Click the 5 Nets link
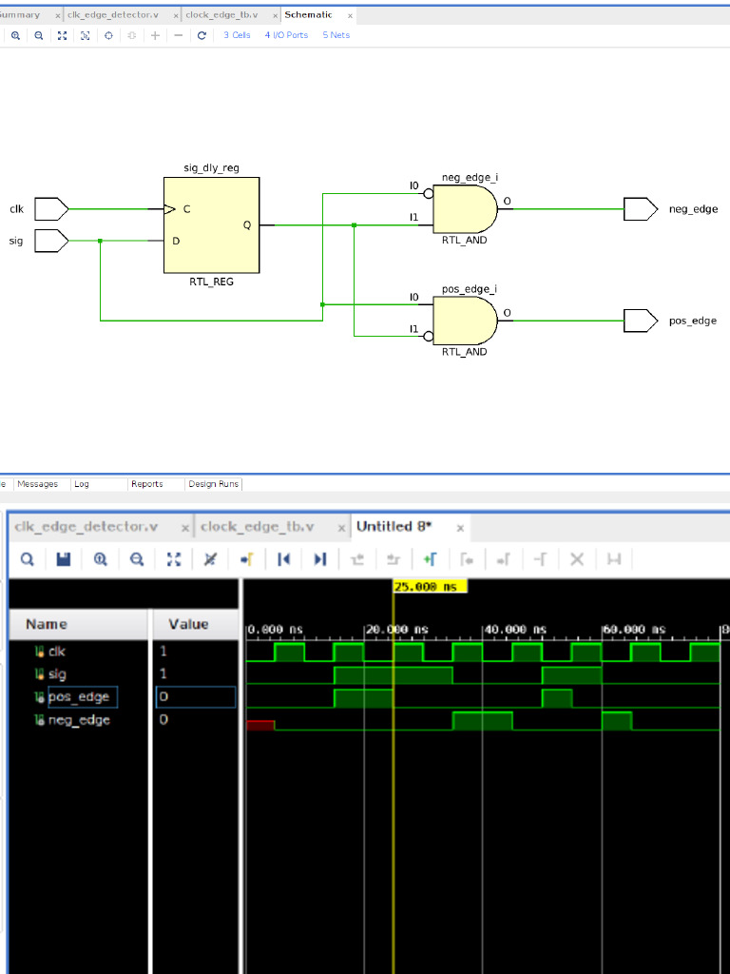The image size is (730, 974). 336,35
